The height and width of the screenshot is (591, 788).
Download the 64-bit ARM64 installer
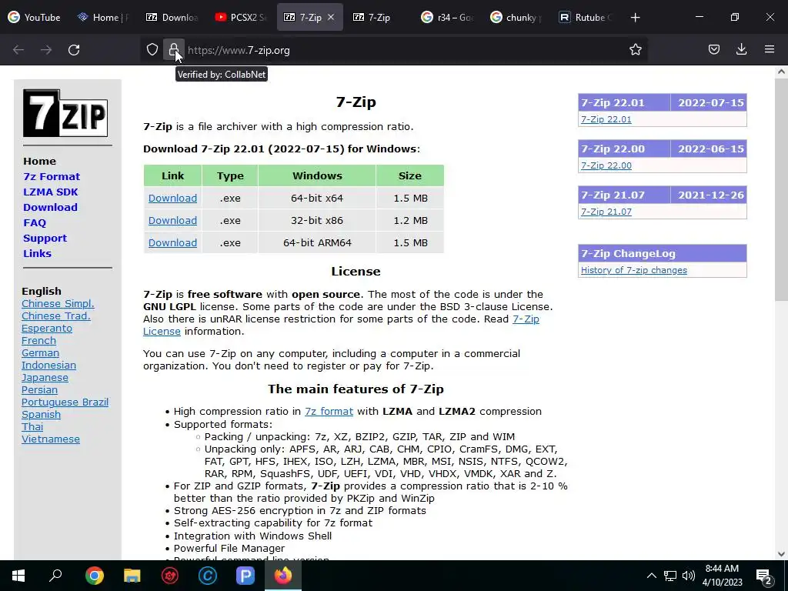click(172, 242)
